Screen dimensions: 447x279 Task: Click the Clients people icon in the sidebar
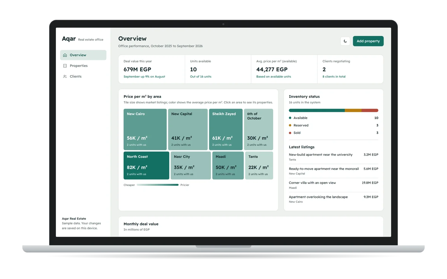(65, 76)
